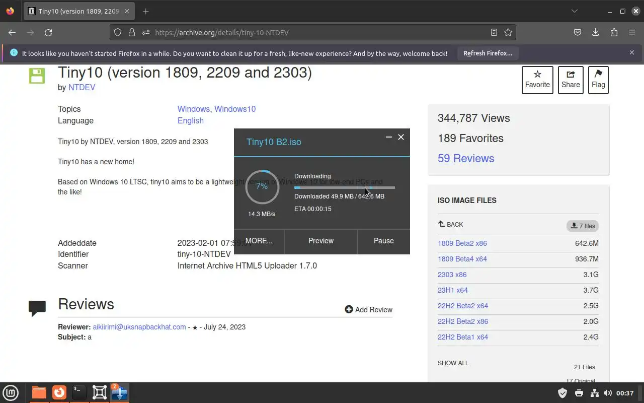
Task: Toggle reader view icon in address bar
Action: click(x=494, y=32)
